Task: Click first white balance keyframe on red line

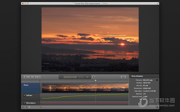Action: [42, 103]
